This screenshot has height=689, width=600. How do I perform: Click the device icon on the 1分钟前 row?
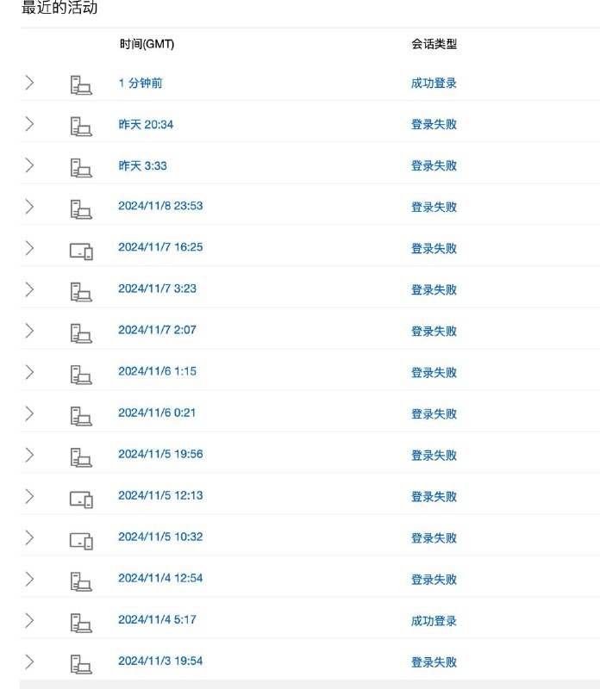81,83
